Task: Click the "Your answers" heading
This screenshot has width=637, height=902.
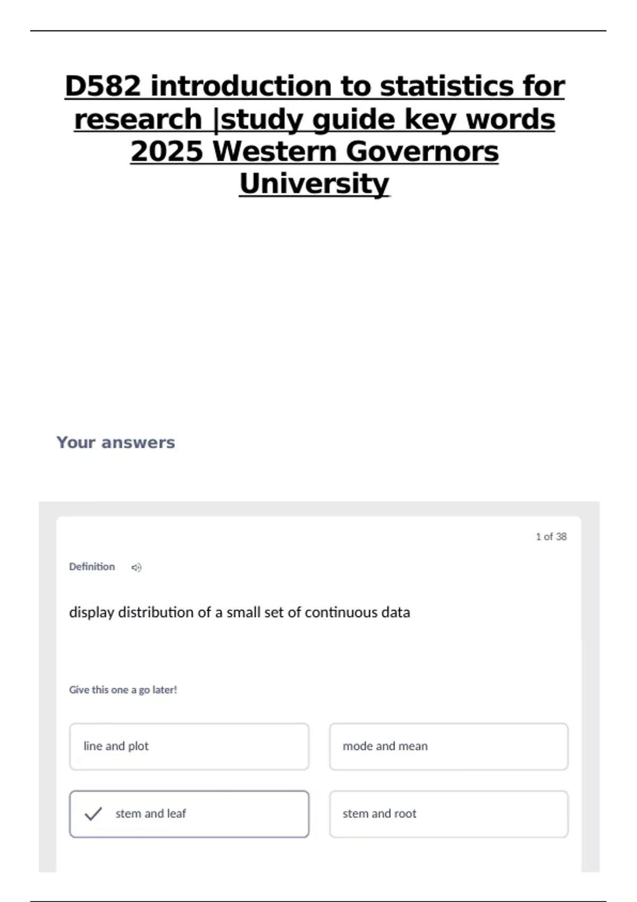Action: point(116,443)
